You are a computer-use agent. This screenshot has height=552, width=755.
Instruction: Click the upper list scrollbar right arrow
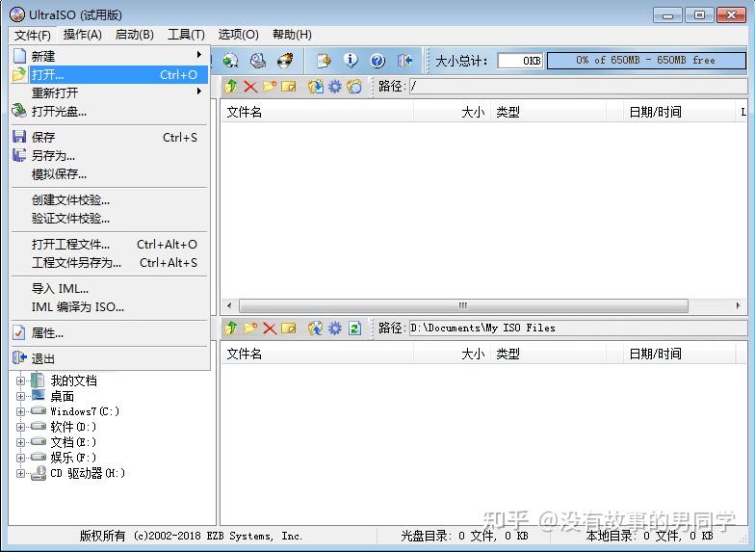coord(738,306)
